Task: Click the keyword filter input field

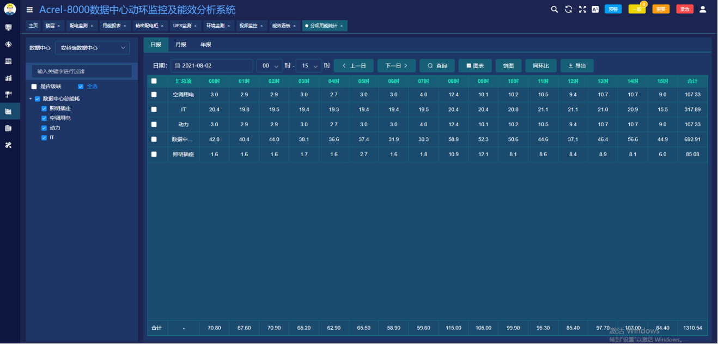Action: (82, 71)
